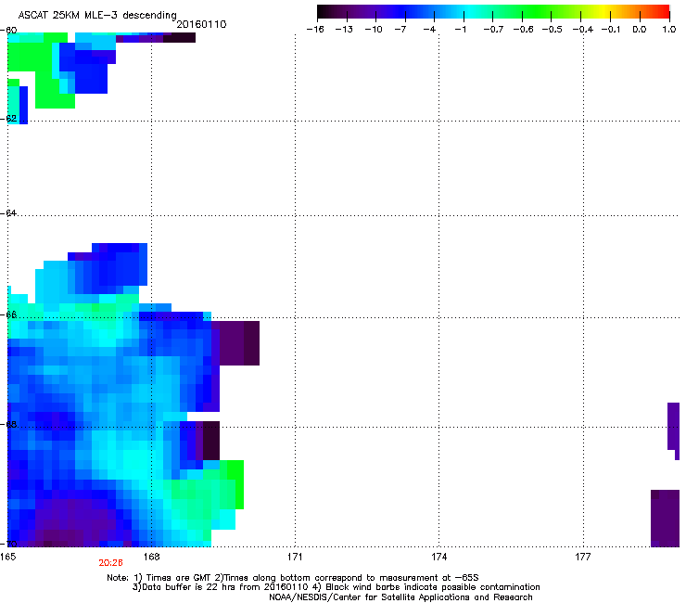Click the -0.5 color scale label
The height and width of the screenshot is (603, 686).
552,30
